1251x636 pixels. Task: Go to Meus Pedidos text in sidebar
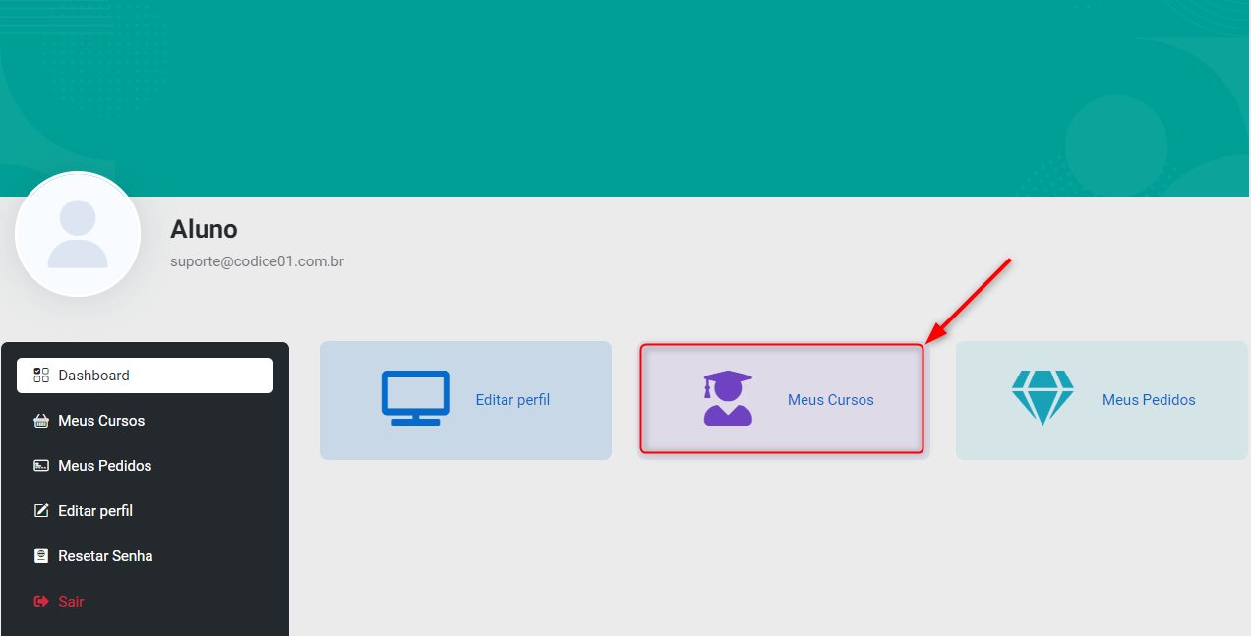104,466
